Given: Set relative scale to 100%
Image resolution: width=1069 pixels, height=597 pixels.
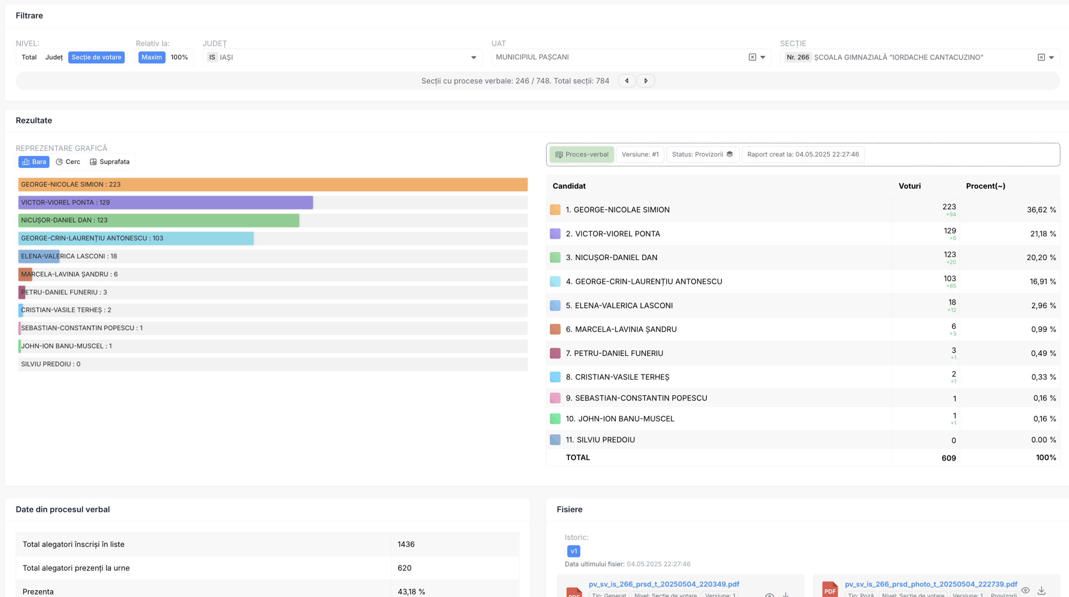Looking at the screenshot, I should pyautogui.click(x=179, y=57).
